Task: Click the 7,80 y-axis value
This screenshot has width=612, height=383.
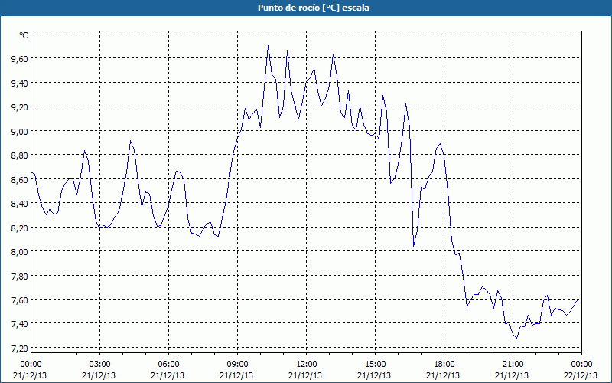Action: (x=20, y=276)
